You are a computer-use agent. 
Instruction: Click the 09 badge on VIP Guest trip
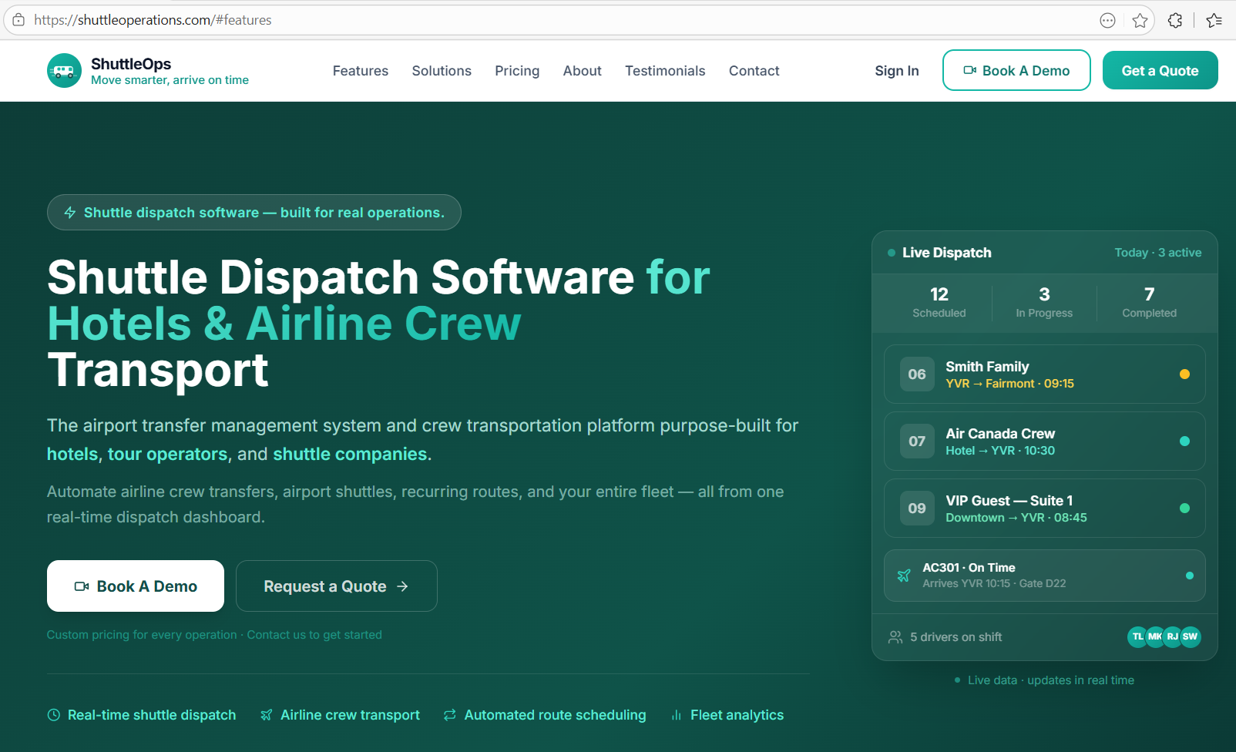(917, 509)
